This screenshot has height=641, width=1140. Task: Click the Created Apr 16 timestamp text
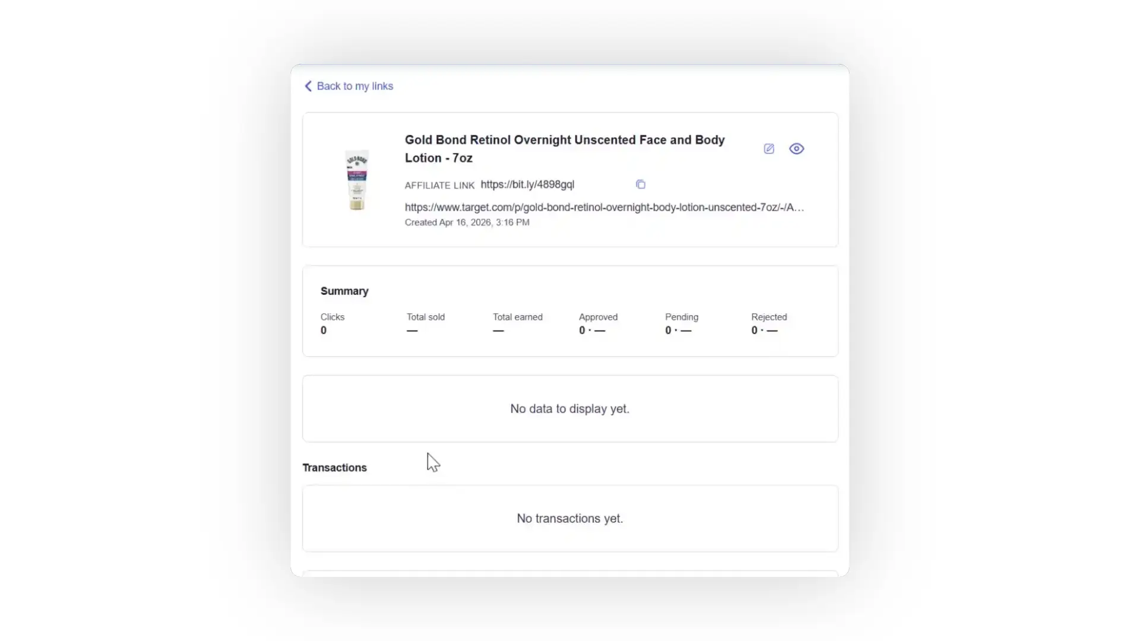(x=467, y=222)
